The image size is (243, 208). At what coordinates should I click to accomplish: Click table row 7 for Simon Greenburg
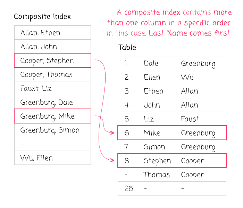(x=172, y=147)
